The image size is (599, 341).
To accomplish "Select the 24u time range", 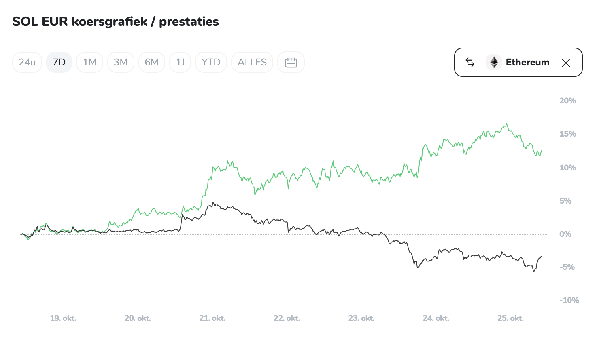I will point(27,62).
